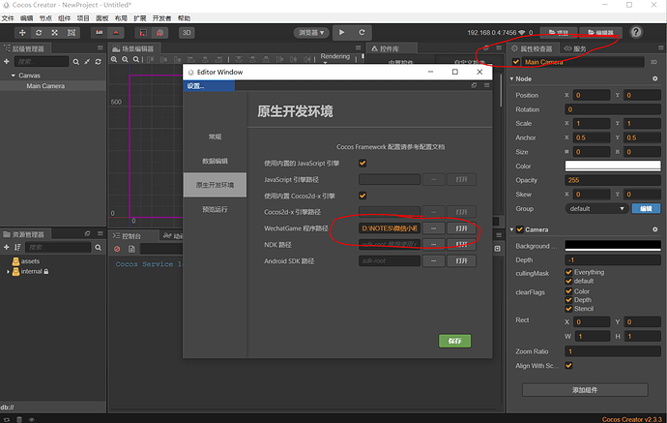The width and height of the screenshot is (667, 423).
Task: Open the 节点 menu
Action: tap(45, 18)
